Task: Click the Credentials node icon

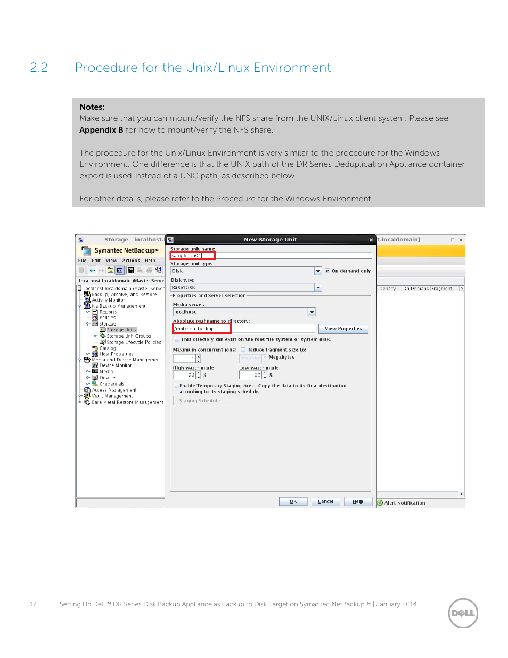Action: (x=95, y=384)
